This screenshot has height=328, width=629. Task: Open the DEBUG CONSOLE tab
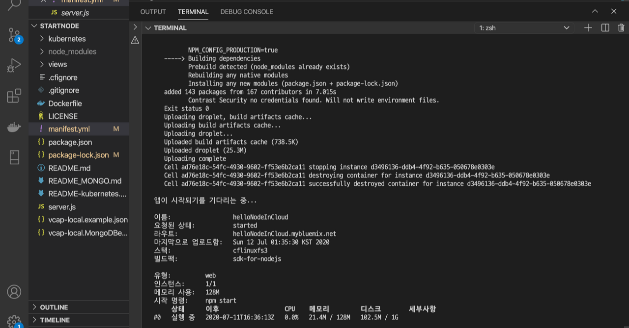pyautogui.click(x=247, y=11)
